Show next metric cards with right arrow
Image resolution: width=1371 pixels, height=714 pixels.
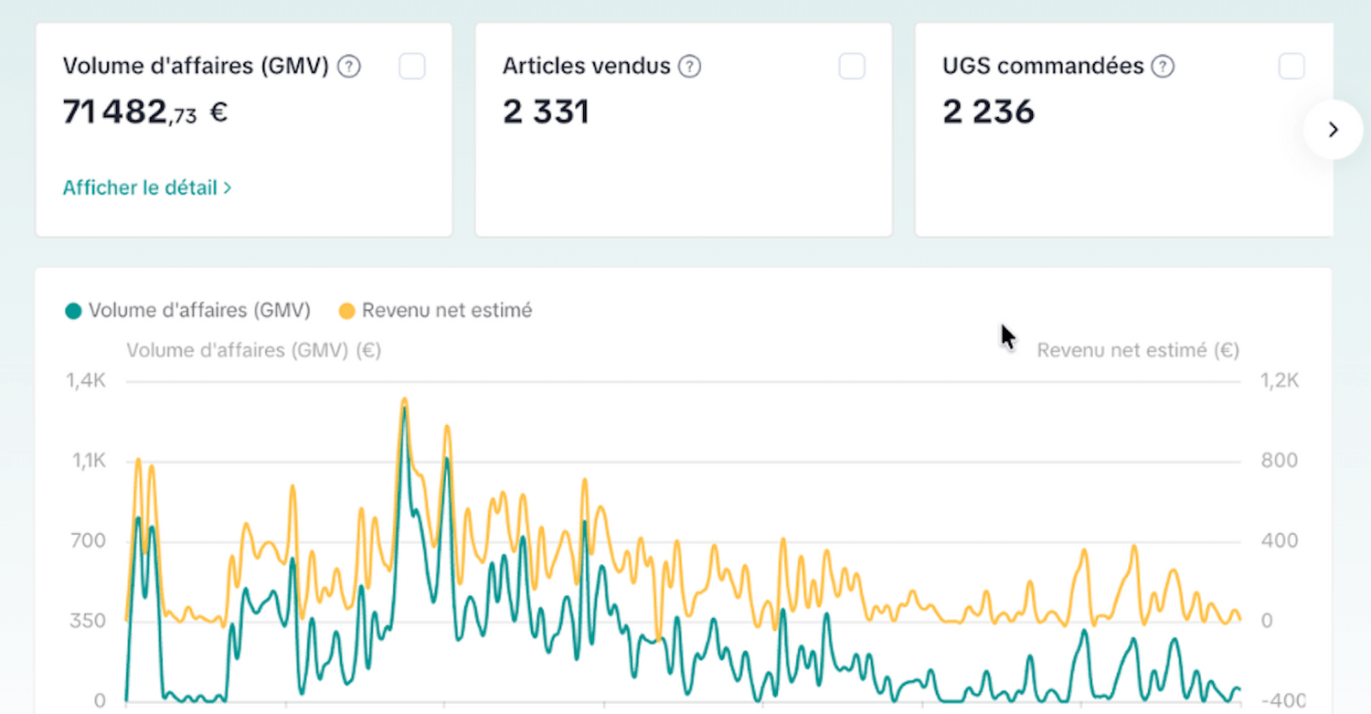[x=1334, y=130]
